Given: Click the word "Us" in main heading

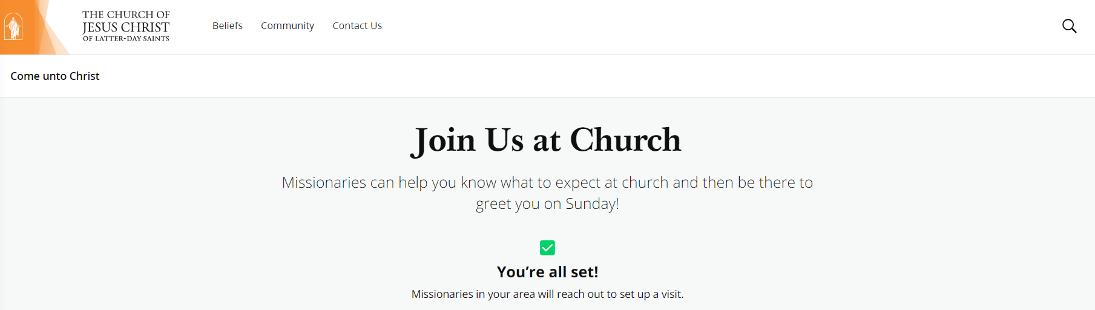Looking at the screenshot, I should (504, 140).
